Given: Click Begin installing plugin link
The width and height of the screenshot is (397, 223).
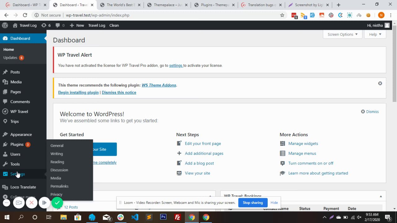Looking at the screenshot, I should click(x=78, y=92).
